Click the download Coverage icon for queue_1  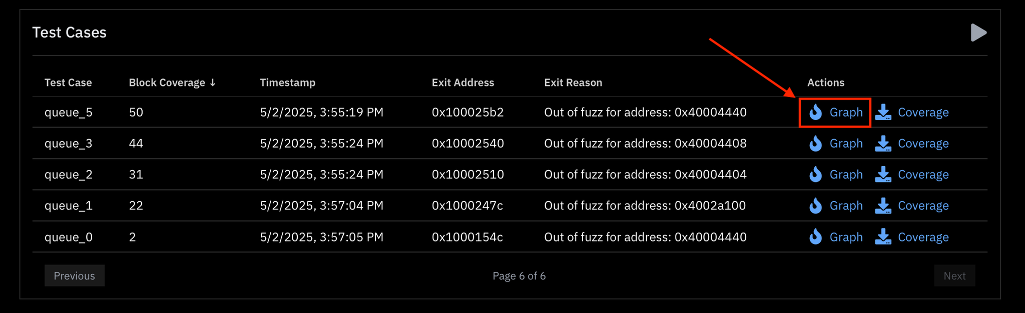coord(883,205)
